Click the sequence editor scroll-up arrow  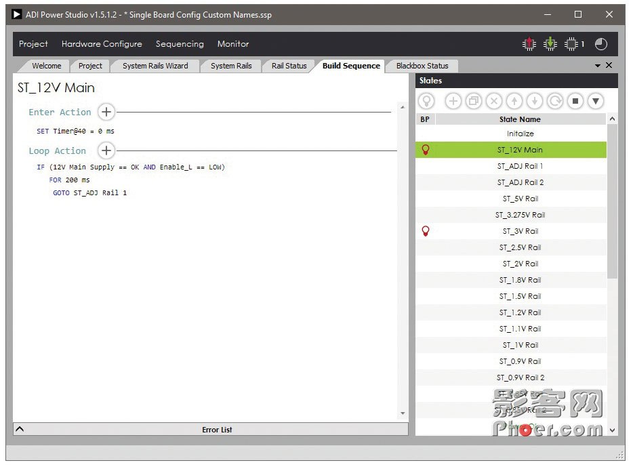coord(403,107)
